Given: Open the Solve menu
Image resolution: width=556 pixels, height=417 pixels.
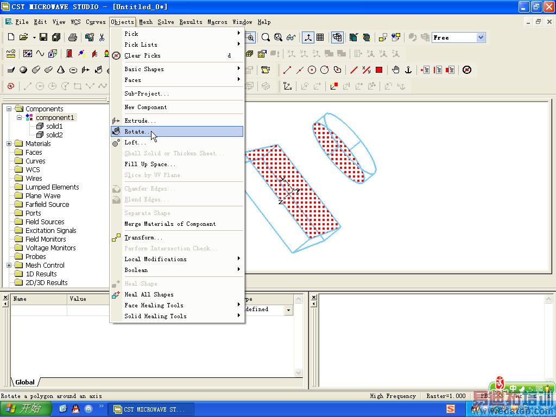Looking at the screenshot, I should 166,22.
